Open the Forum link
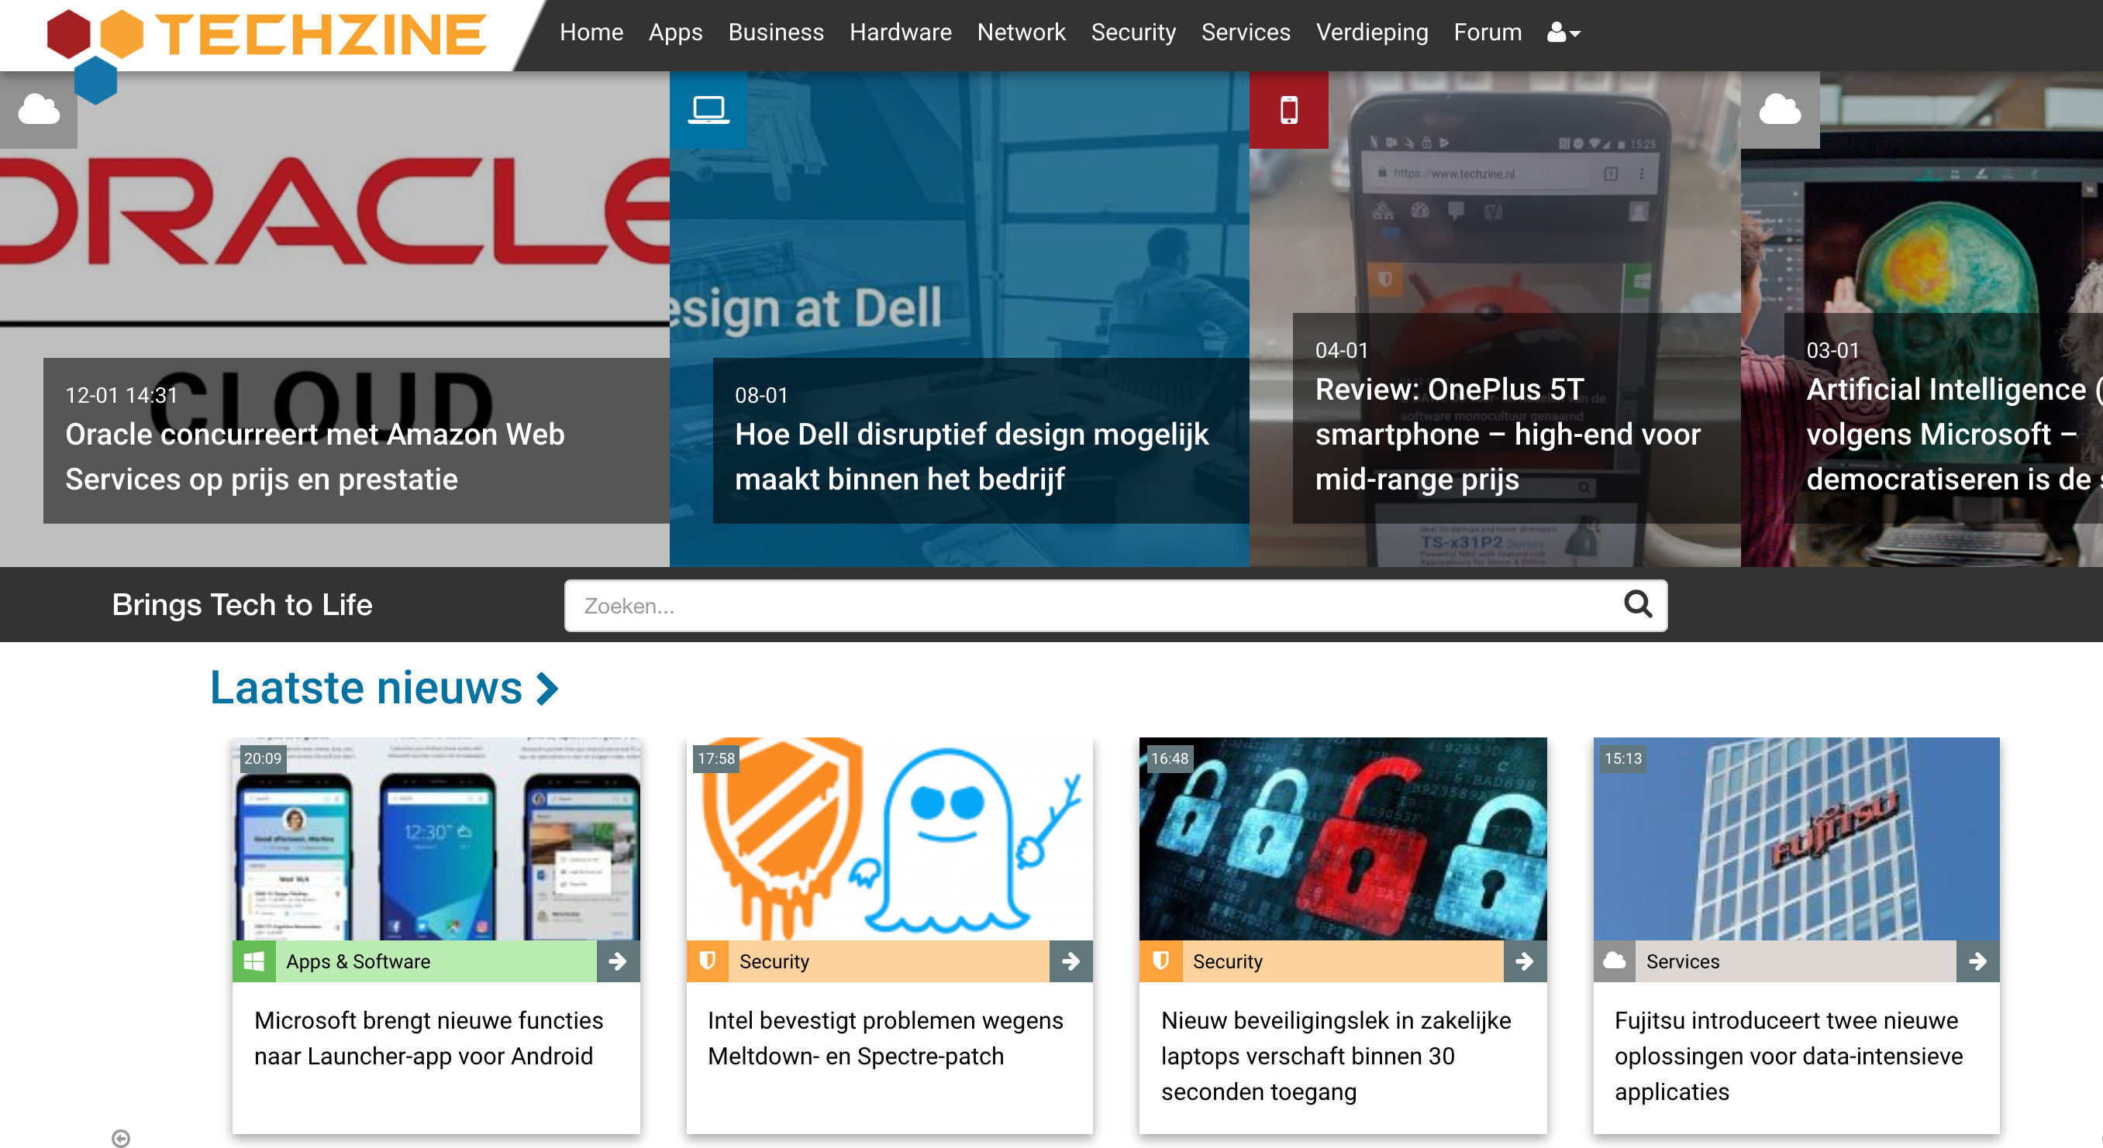2103x1148 pixels. click(1487, 33)
